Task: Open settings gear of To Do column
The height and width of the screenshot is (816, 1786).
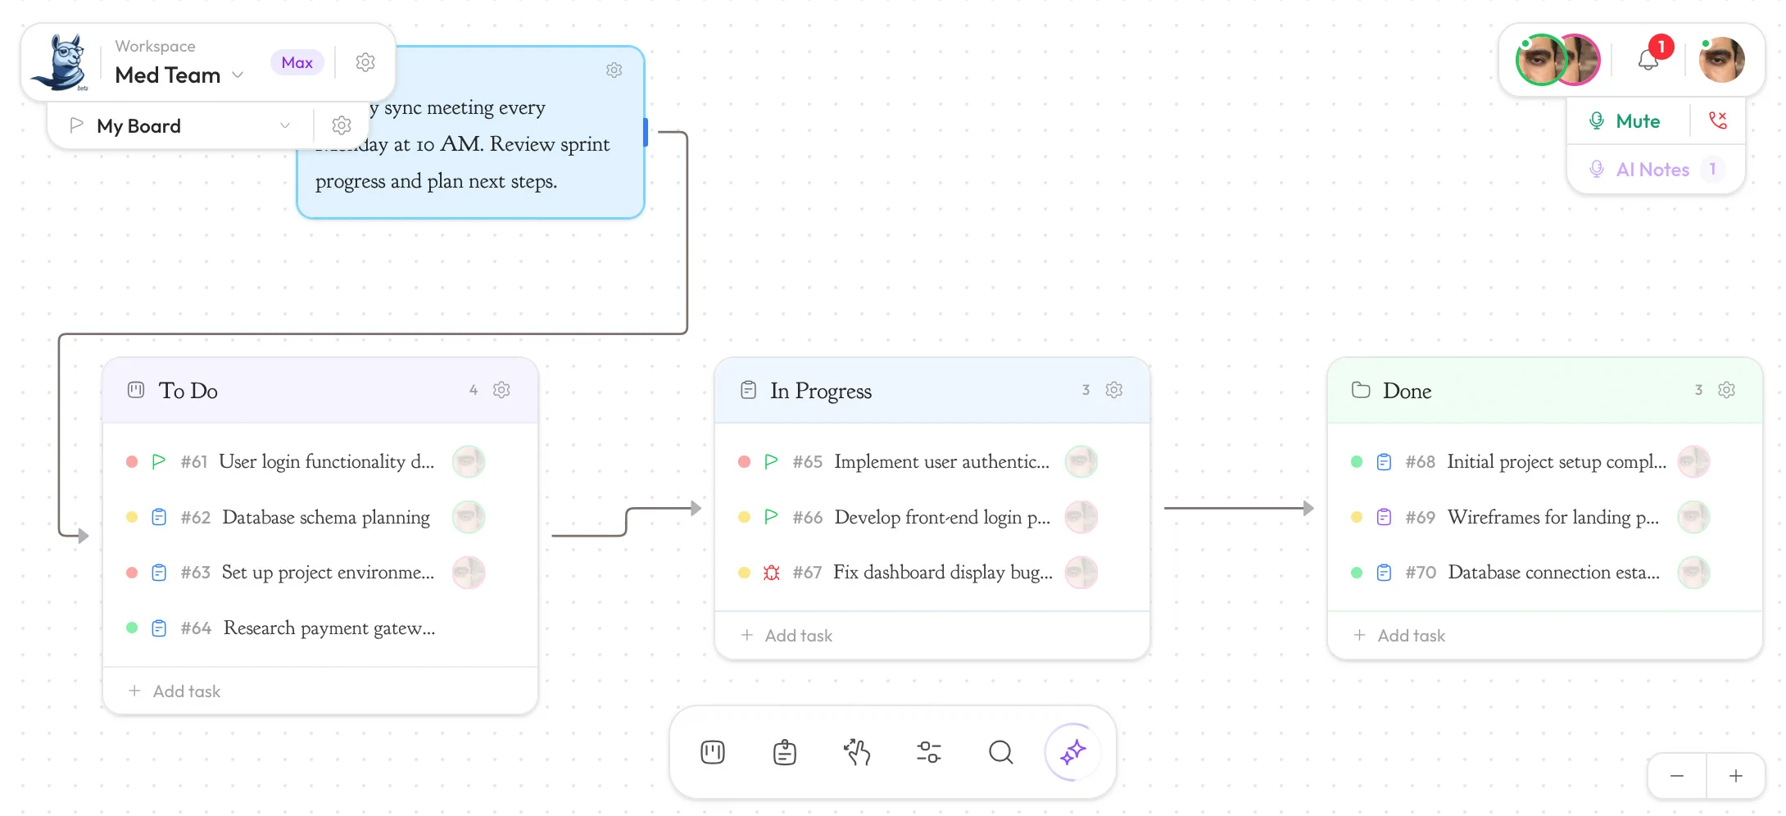Action: point(501,390)
